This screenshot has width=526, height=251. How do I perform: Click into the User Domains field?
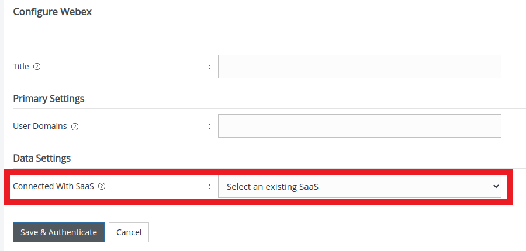(x=359, y=126)
